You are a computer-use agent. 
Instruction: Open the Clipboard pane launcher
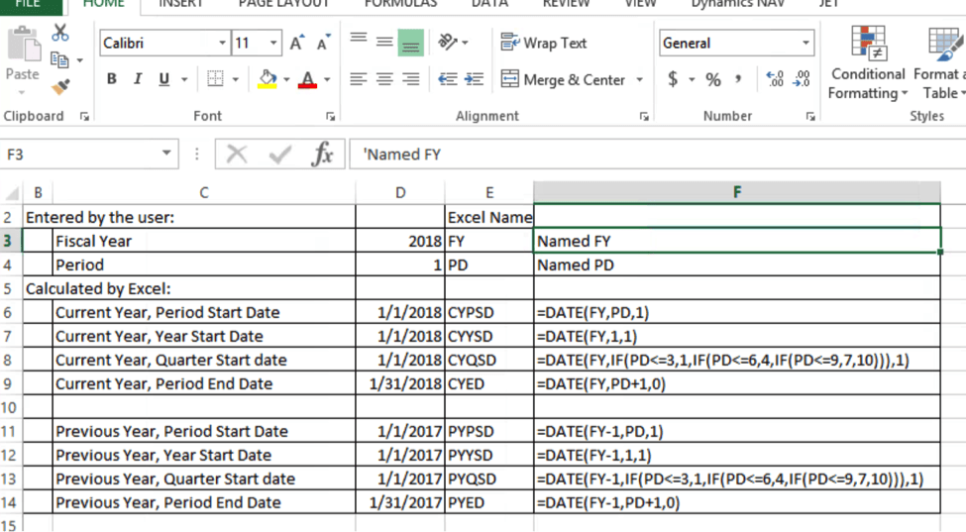pyautogui.click(x=84, y=116)
